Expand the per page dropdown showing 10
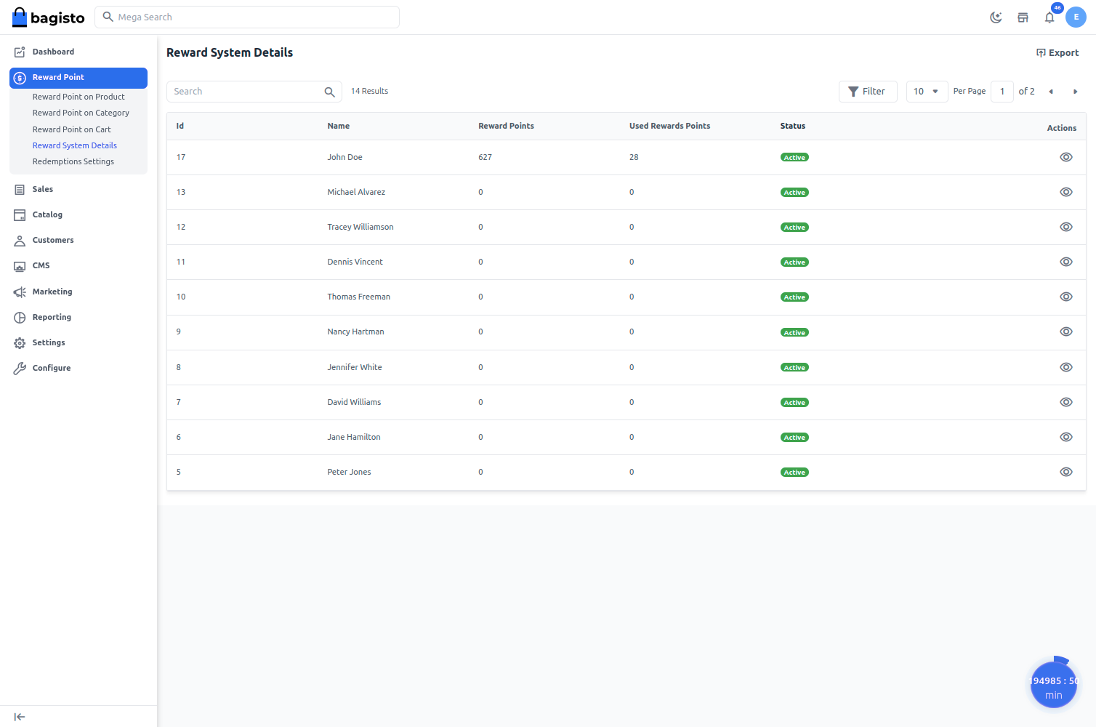This screenshot has width=1096, height=727. coord(927,92)
